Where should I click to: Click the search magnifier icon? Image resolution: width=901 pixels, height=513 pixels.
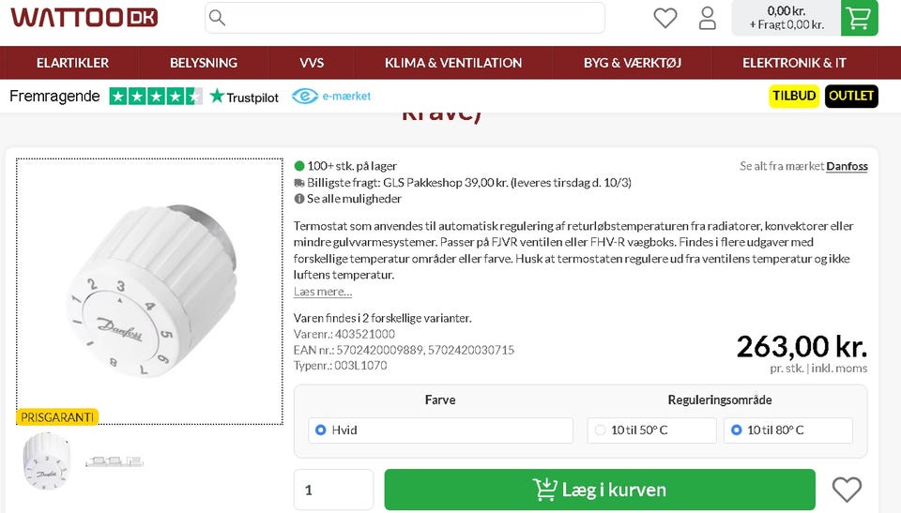click(217, 18)
